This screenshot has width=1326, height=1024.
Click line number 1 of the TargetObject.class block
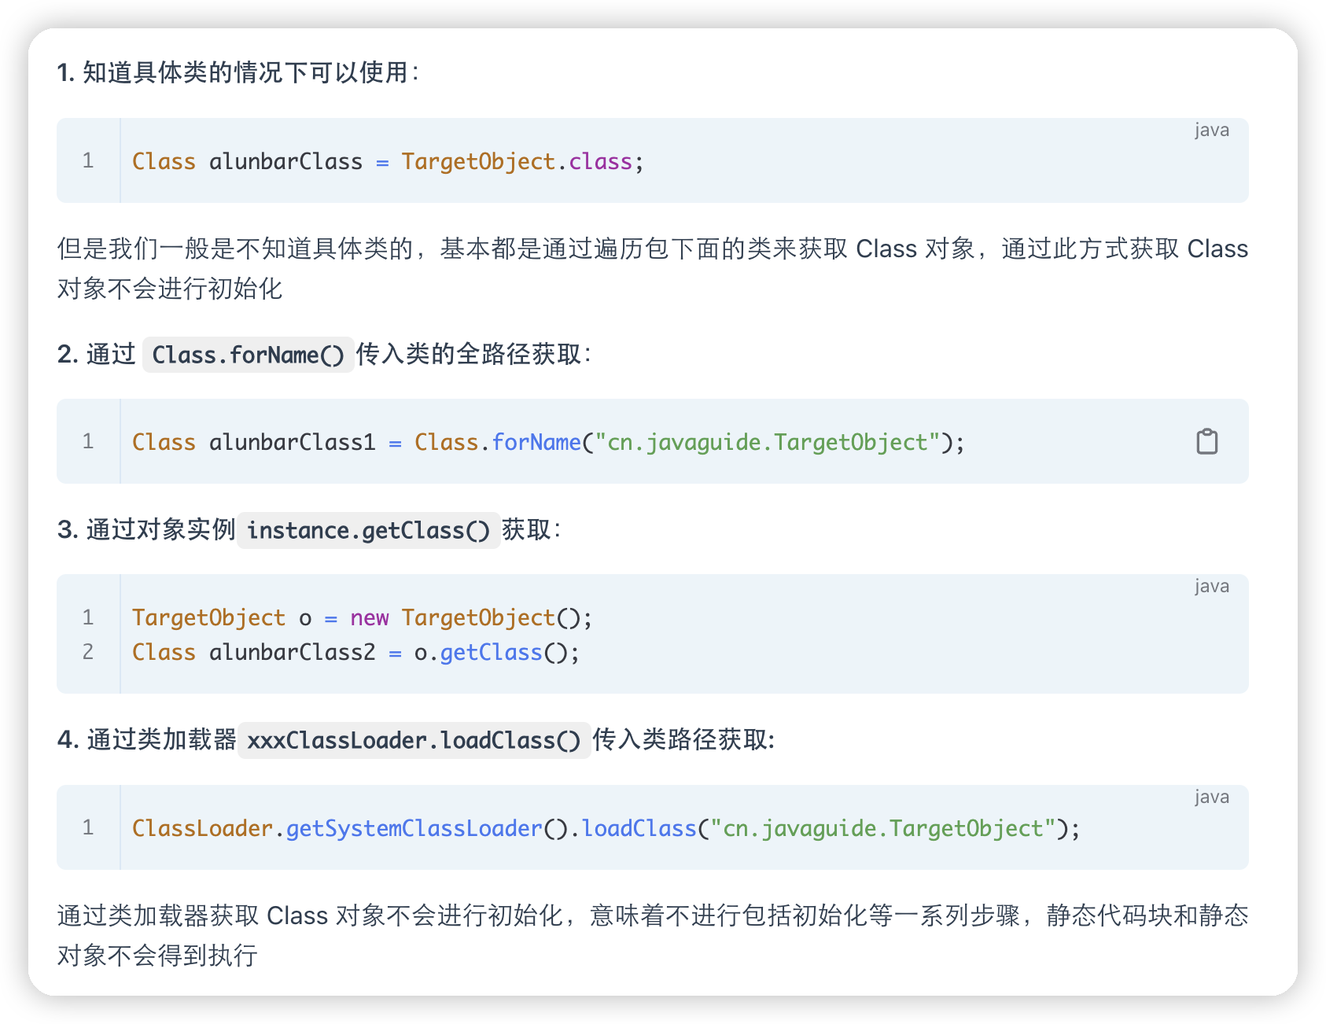coord(88,161)
